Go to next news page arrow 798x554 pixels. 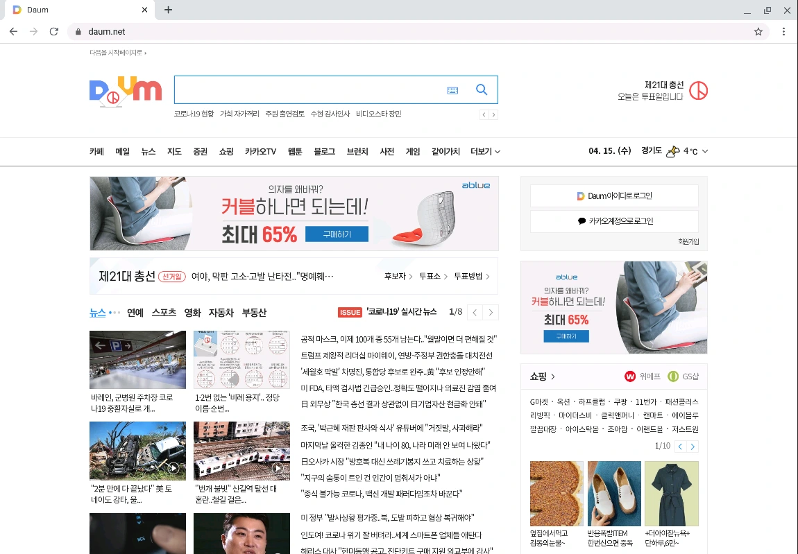[491, 312]
